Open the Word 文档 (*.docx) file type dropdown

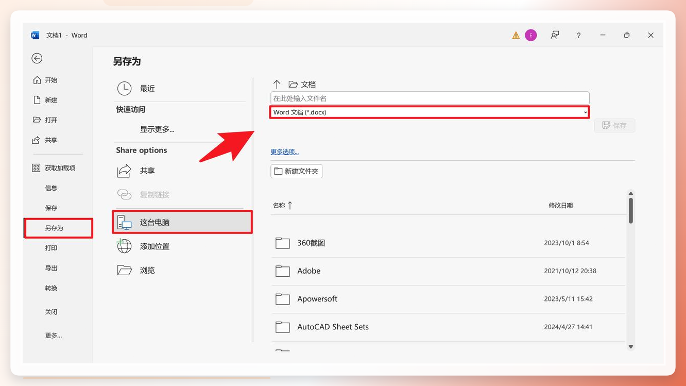tap(430, 112)
